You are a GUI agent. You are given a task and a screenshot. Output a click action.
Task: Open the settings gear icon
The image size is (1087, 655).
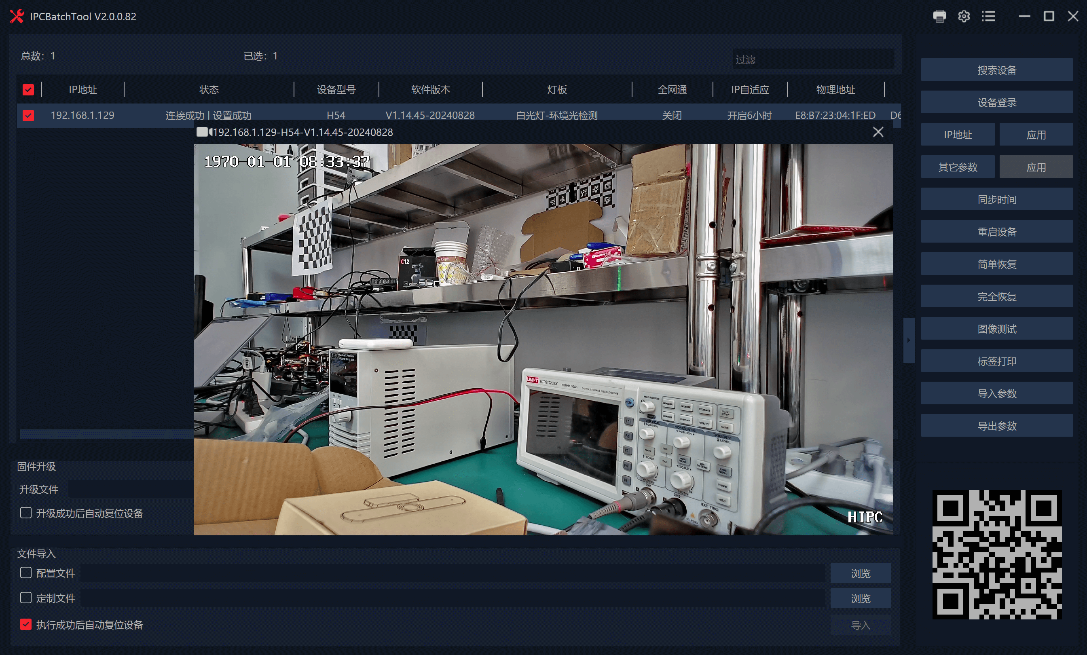pyautogui.click(x=964, y=16)
